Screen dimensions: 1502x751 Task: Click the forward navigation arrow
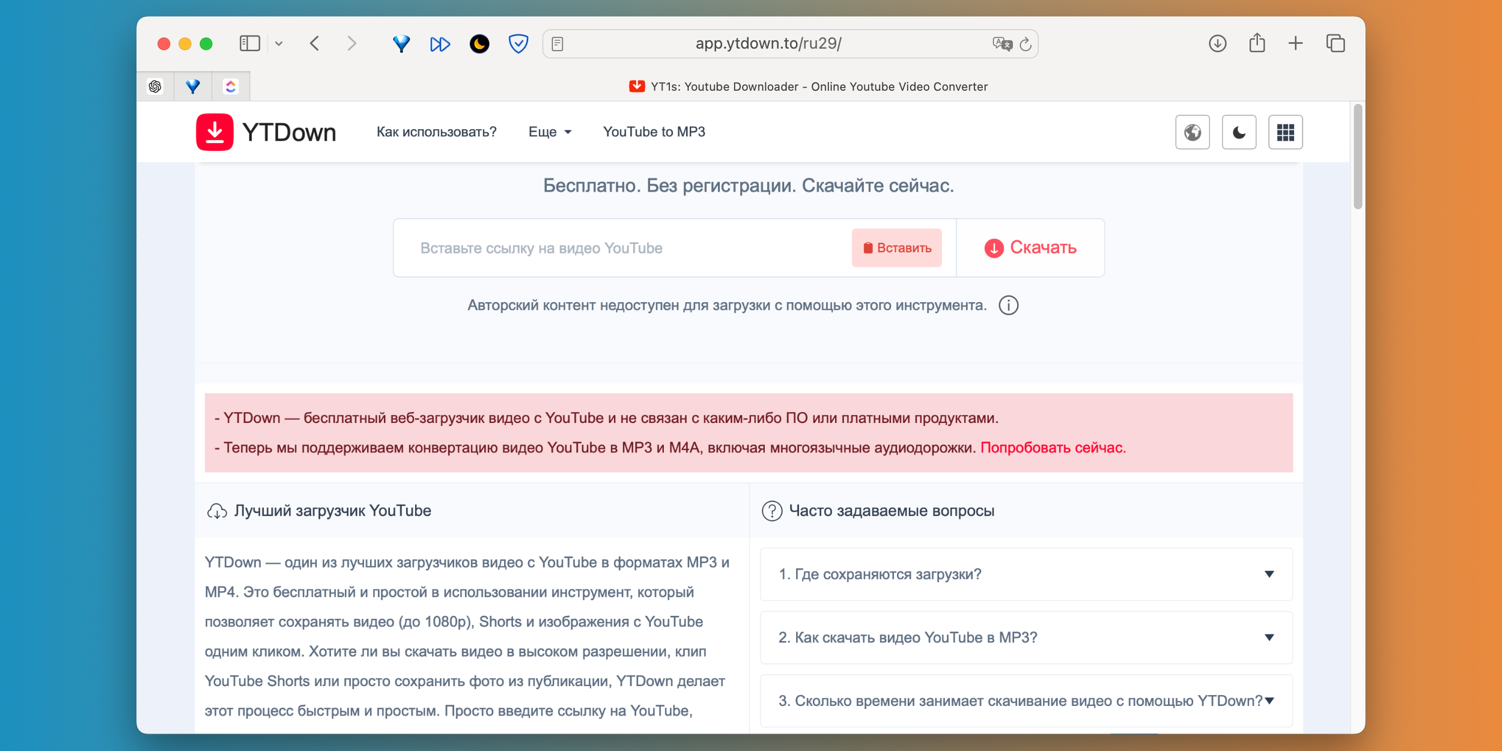coord(352,43)
